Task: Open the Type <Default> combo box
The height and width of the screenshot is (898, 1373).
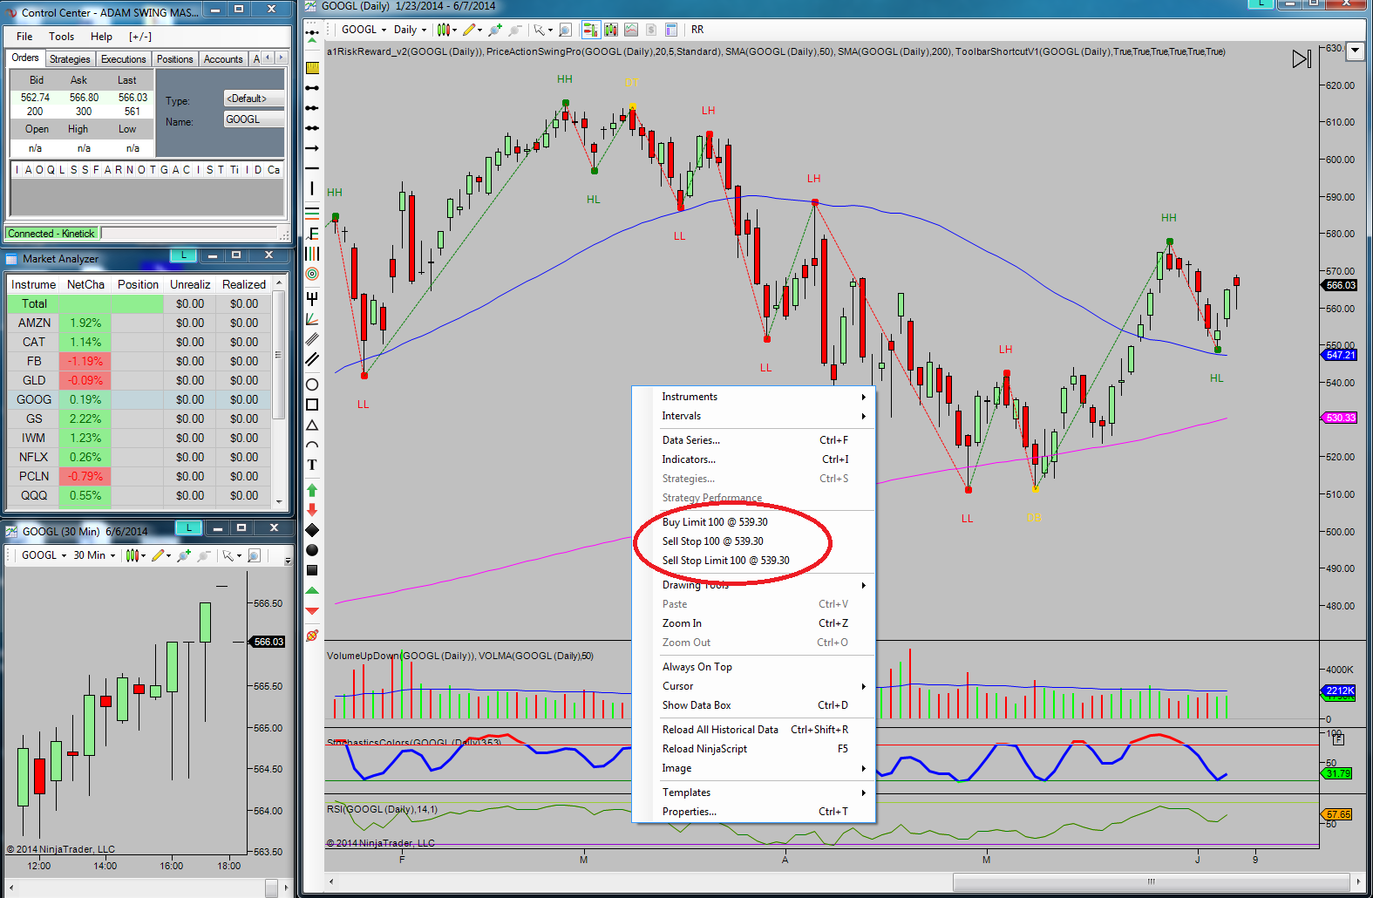Action: pyautogui.click(x=254, y=99)
